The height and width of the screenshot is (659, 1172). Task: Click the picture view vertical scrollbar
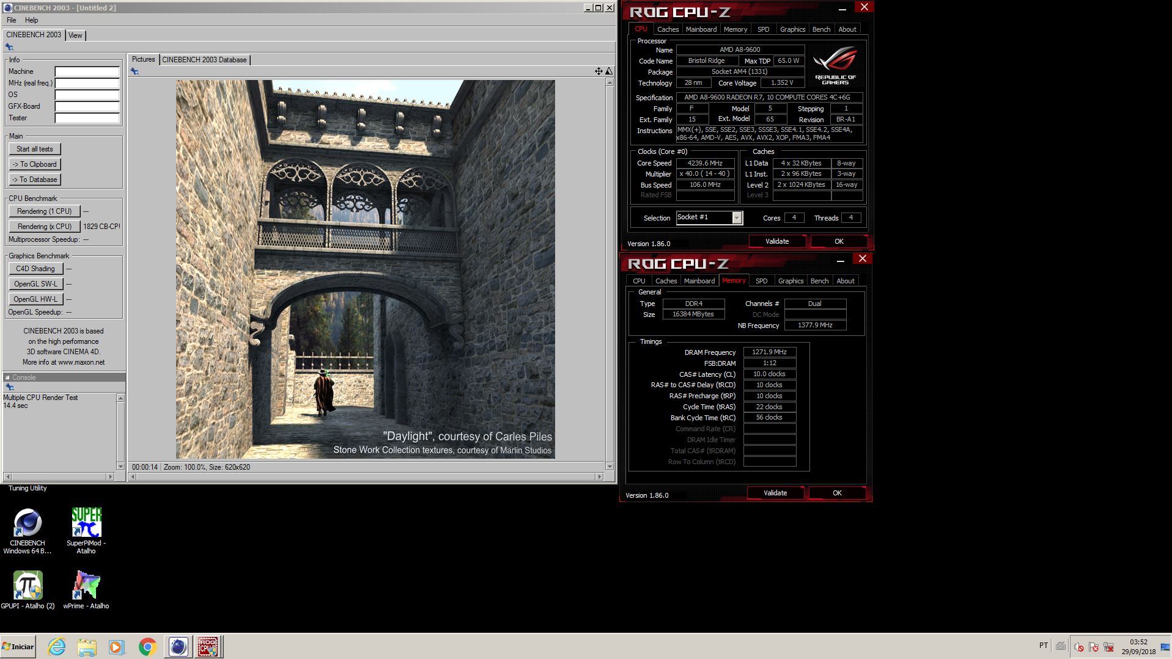point(610,274)
